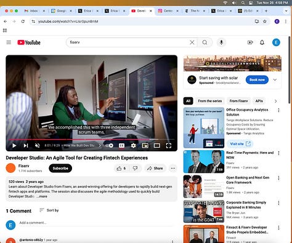Expand the chapter title 'How We Built Dev Stu...'
292x243 pixels.
(81, 146)
